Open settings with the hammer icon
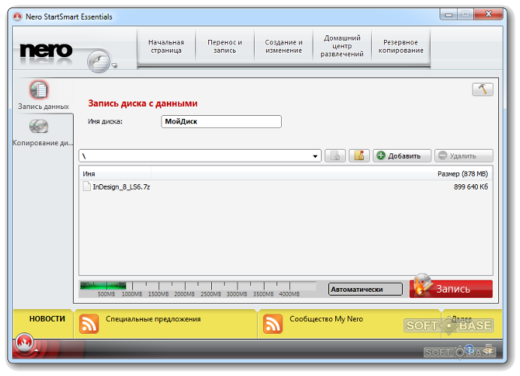 482,89
